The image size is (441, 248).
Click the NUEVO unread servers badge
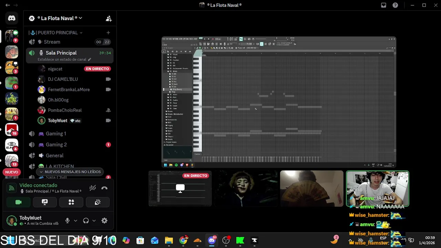tap(12, 172)
